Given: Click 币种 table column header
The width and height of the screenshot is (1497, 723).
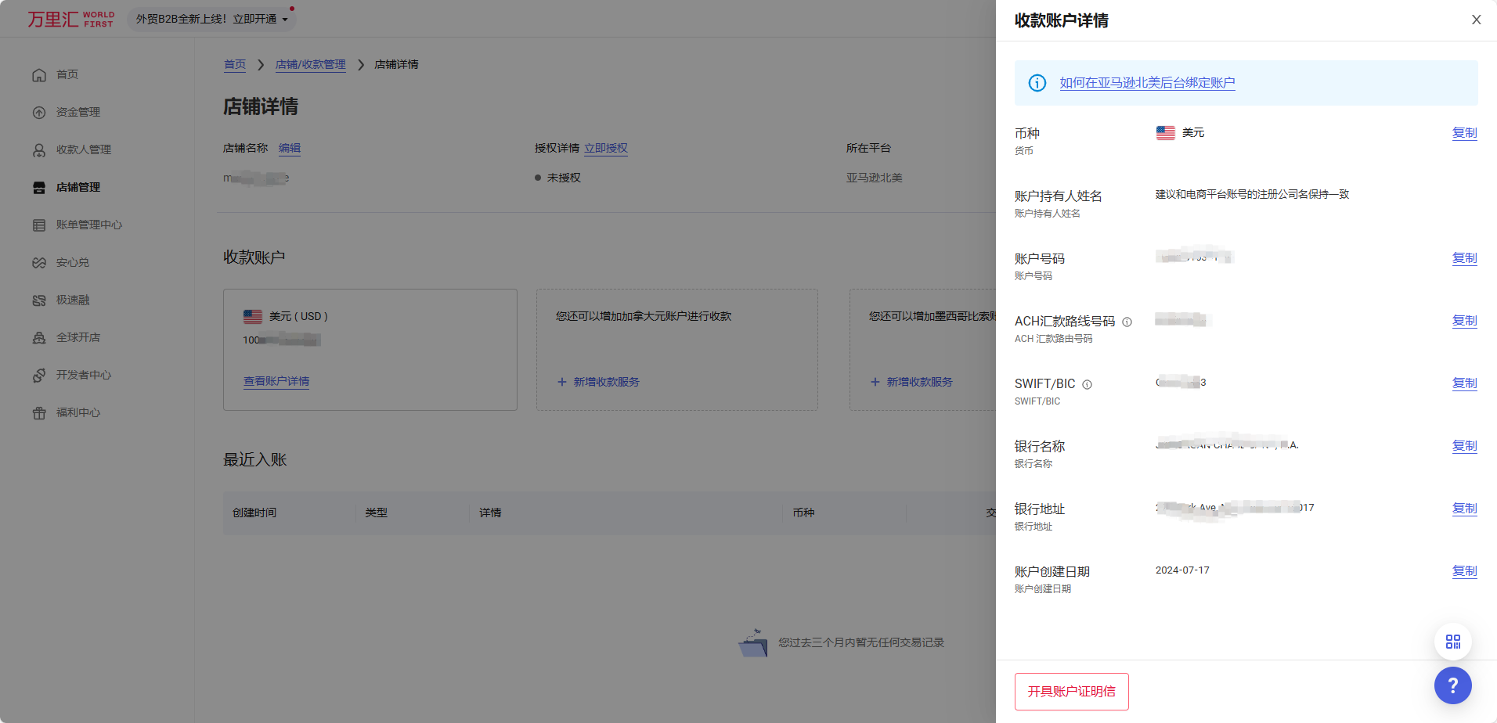Looking at the screenshot, I should click(803, 513).
